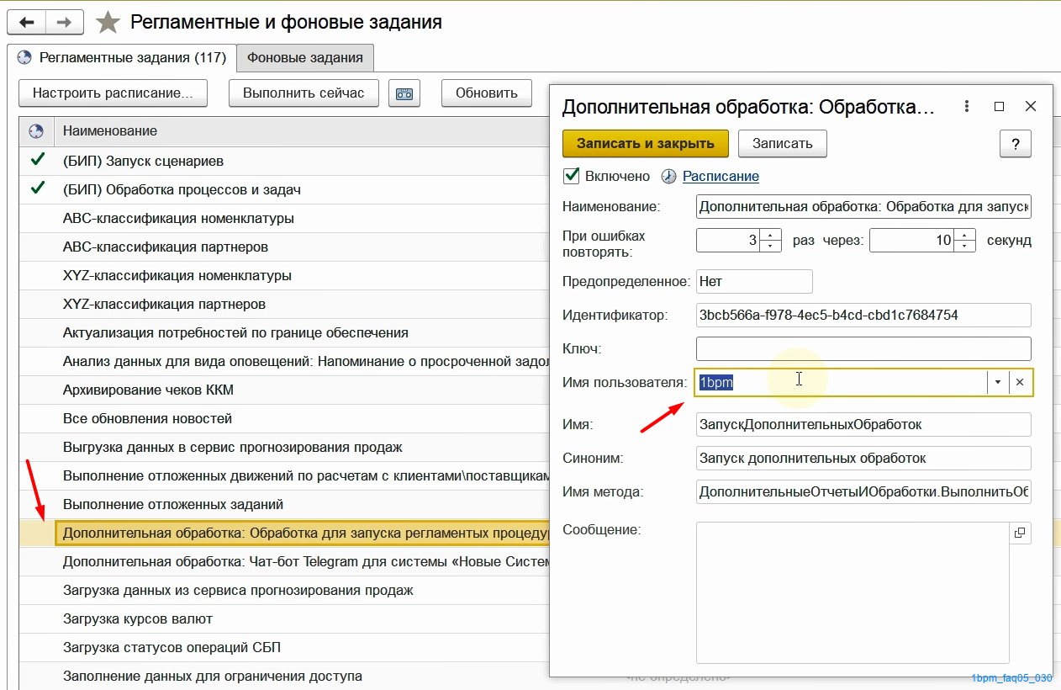The image size is (1061, 690).
Task: Toggle the Включено checkbox
Action: coord(572,176)
